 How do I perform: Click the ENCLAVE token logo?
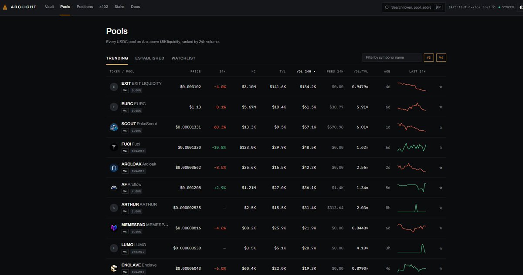(114, 268)
